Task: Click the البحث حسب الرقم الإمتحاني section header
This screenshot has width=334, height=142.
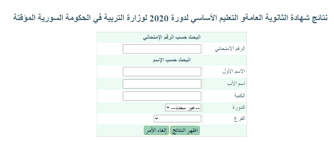Action: (172, 37)
